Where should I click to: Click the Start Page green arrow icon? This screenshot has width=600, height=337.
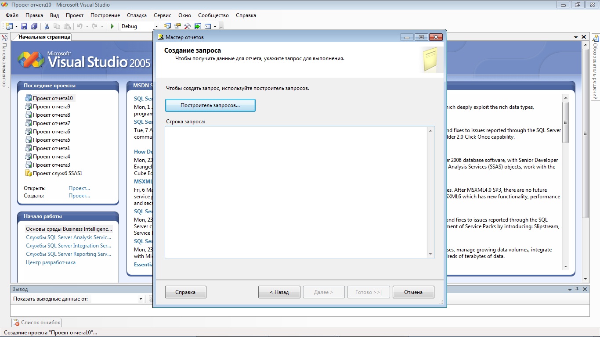[x=198, y=26]
